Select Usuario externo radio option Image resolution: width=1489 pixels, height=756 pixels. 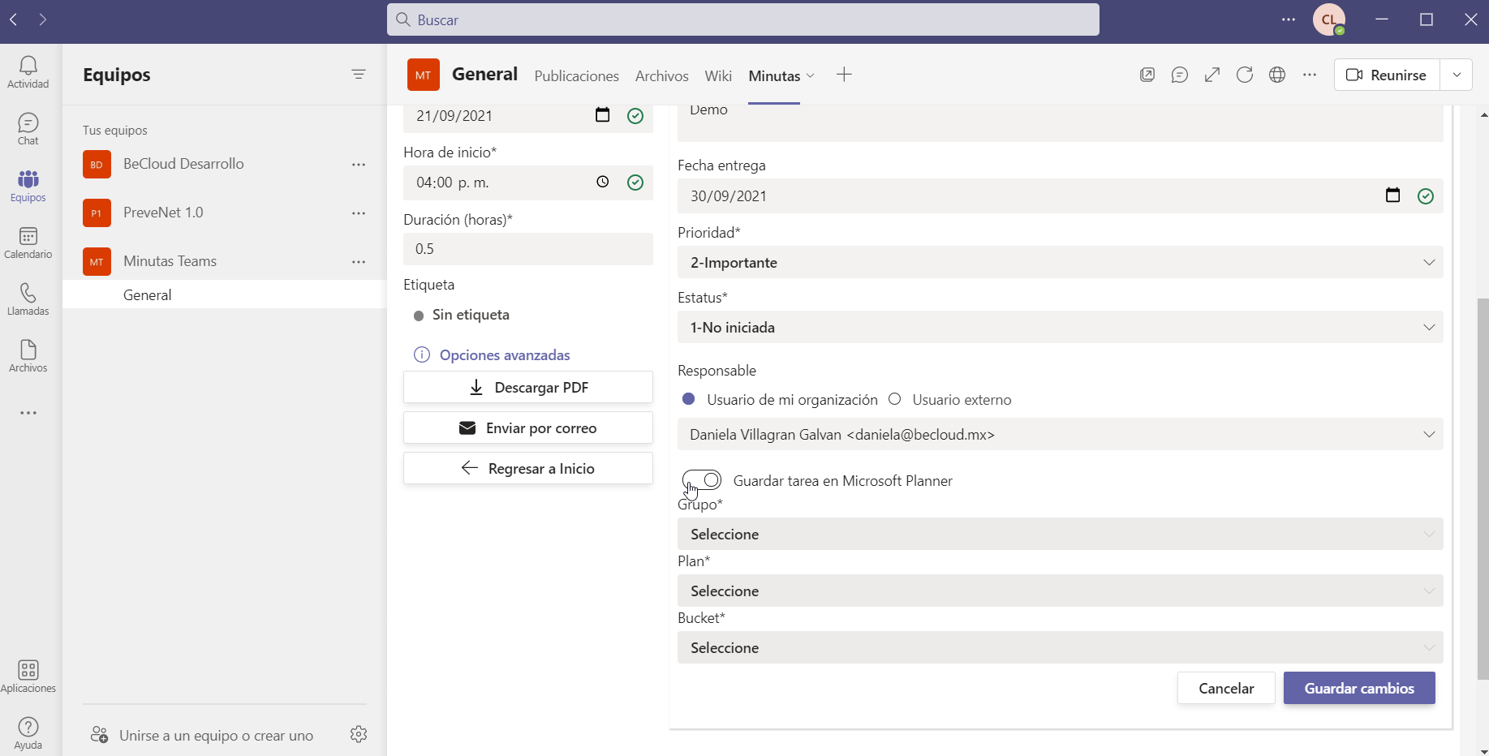point(895,399)
